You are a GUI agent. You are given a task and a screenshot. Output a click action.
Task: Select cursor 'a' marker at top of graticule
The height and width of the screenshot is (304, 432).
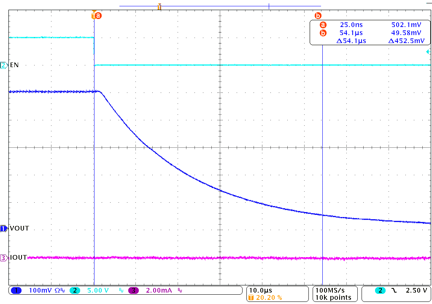point(98,16)
